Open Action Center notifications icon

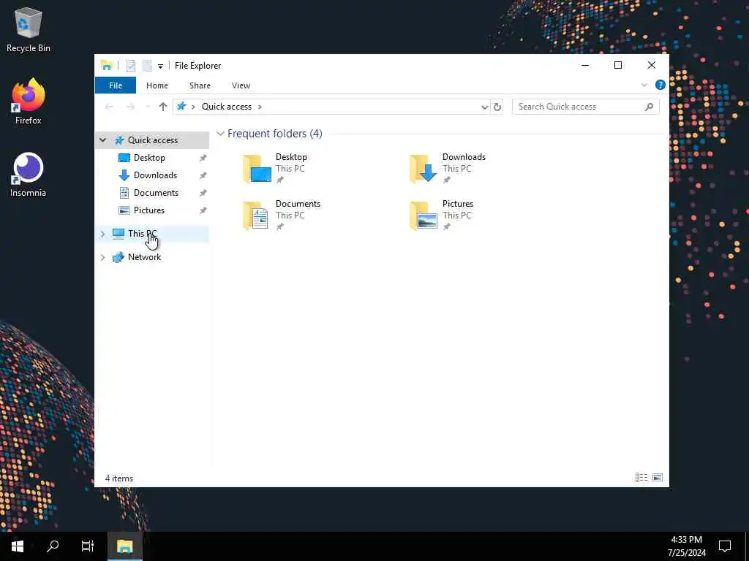click(725, 546)
